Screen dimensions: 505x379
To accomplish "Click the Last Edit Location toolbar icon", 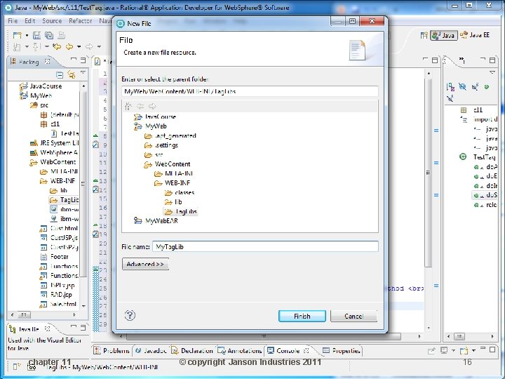I will pyautogui.click(x=57, y=47).
